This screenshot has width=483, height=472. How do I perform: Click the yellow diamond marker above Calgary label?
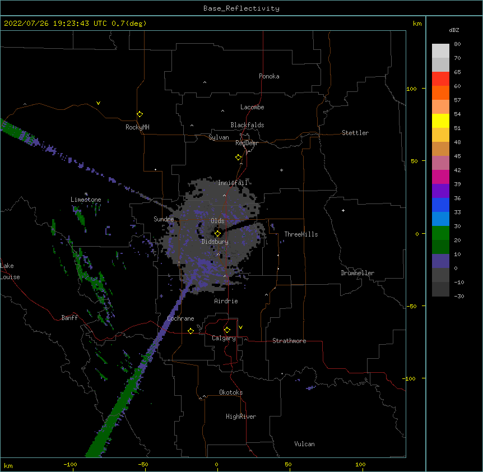227,330
